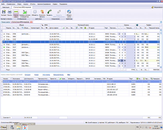Open the Опрос menu
The width and height of the screenshot is (163, 130).
tap(19, 4)
